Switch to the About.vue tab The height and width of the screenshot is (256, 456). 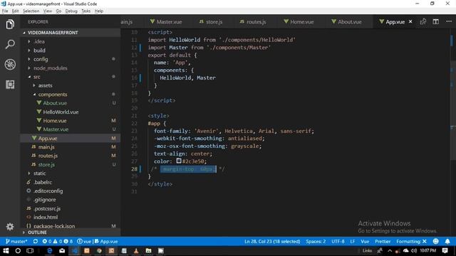347,22
